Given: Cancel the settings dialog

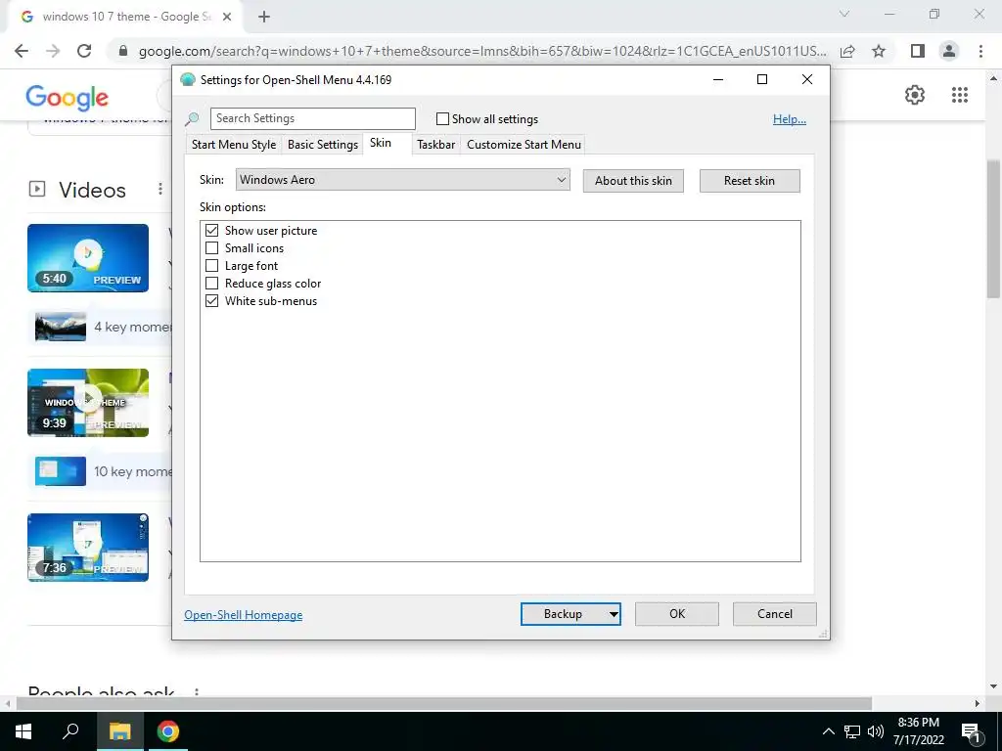Looking at the screenshot, I should tap(775, 614).
